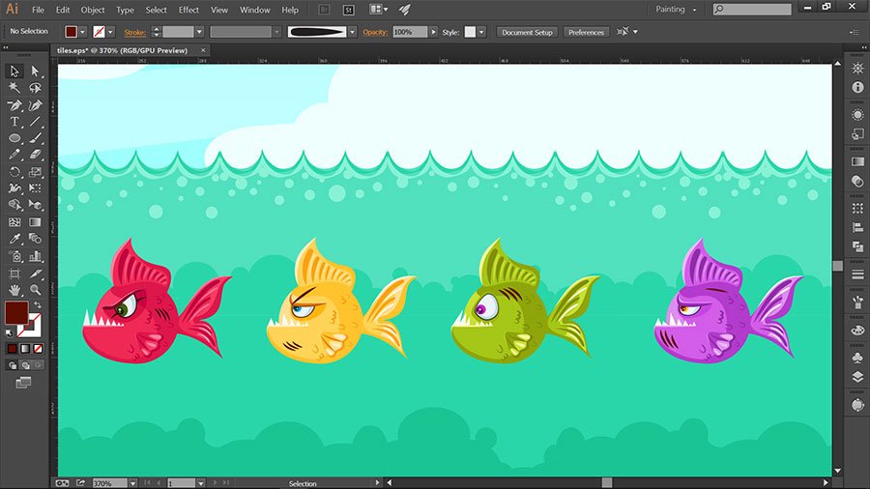
Task: Open the Symbols panel club icon
Action: 857,358
